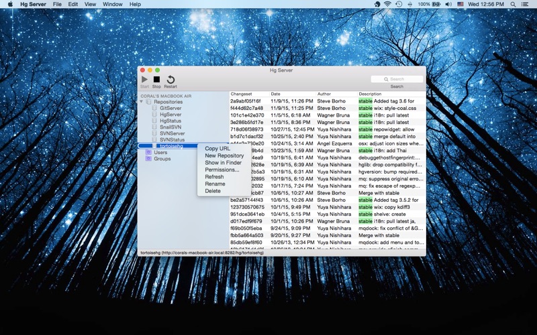This screenshot has height=335, width=537.
Task: Click the purple Groups icon
Action: [x=148, y=159]
